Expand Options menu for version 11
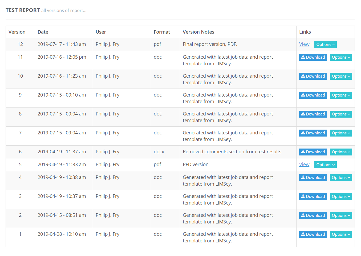Image resolution: width=361 pixels, height=256 pixels. tap(341, 57)
